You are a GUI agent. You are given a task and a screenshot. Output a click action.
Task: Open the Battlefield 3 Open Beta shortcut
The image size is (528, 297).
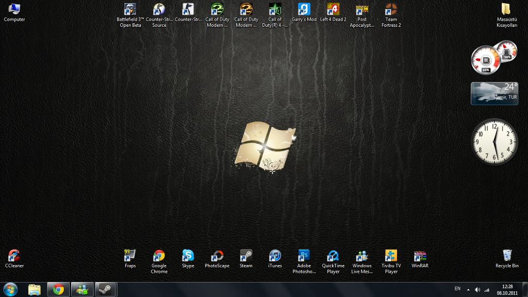point(130,10)
